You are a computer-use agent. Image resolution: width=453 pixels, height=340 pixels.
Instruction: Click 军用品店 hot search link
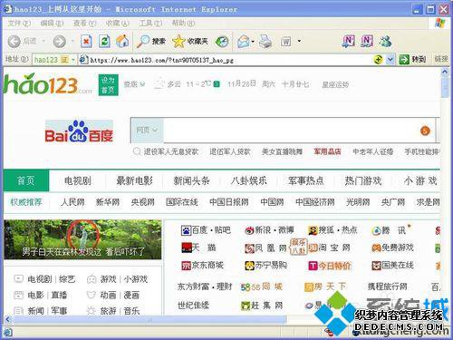coord(327,151)
